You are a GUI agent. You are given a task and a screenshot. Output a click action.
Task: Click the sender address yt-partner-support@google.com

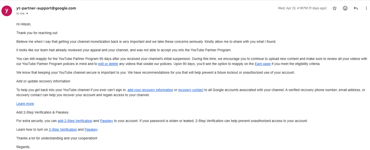46,8
